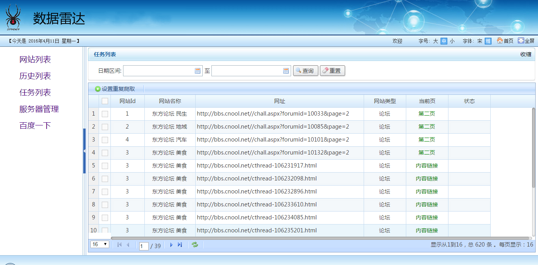The width and height of the screenshot is (538, 265).
Task: Click the start date calendar icon
Action: click(198, 71)
